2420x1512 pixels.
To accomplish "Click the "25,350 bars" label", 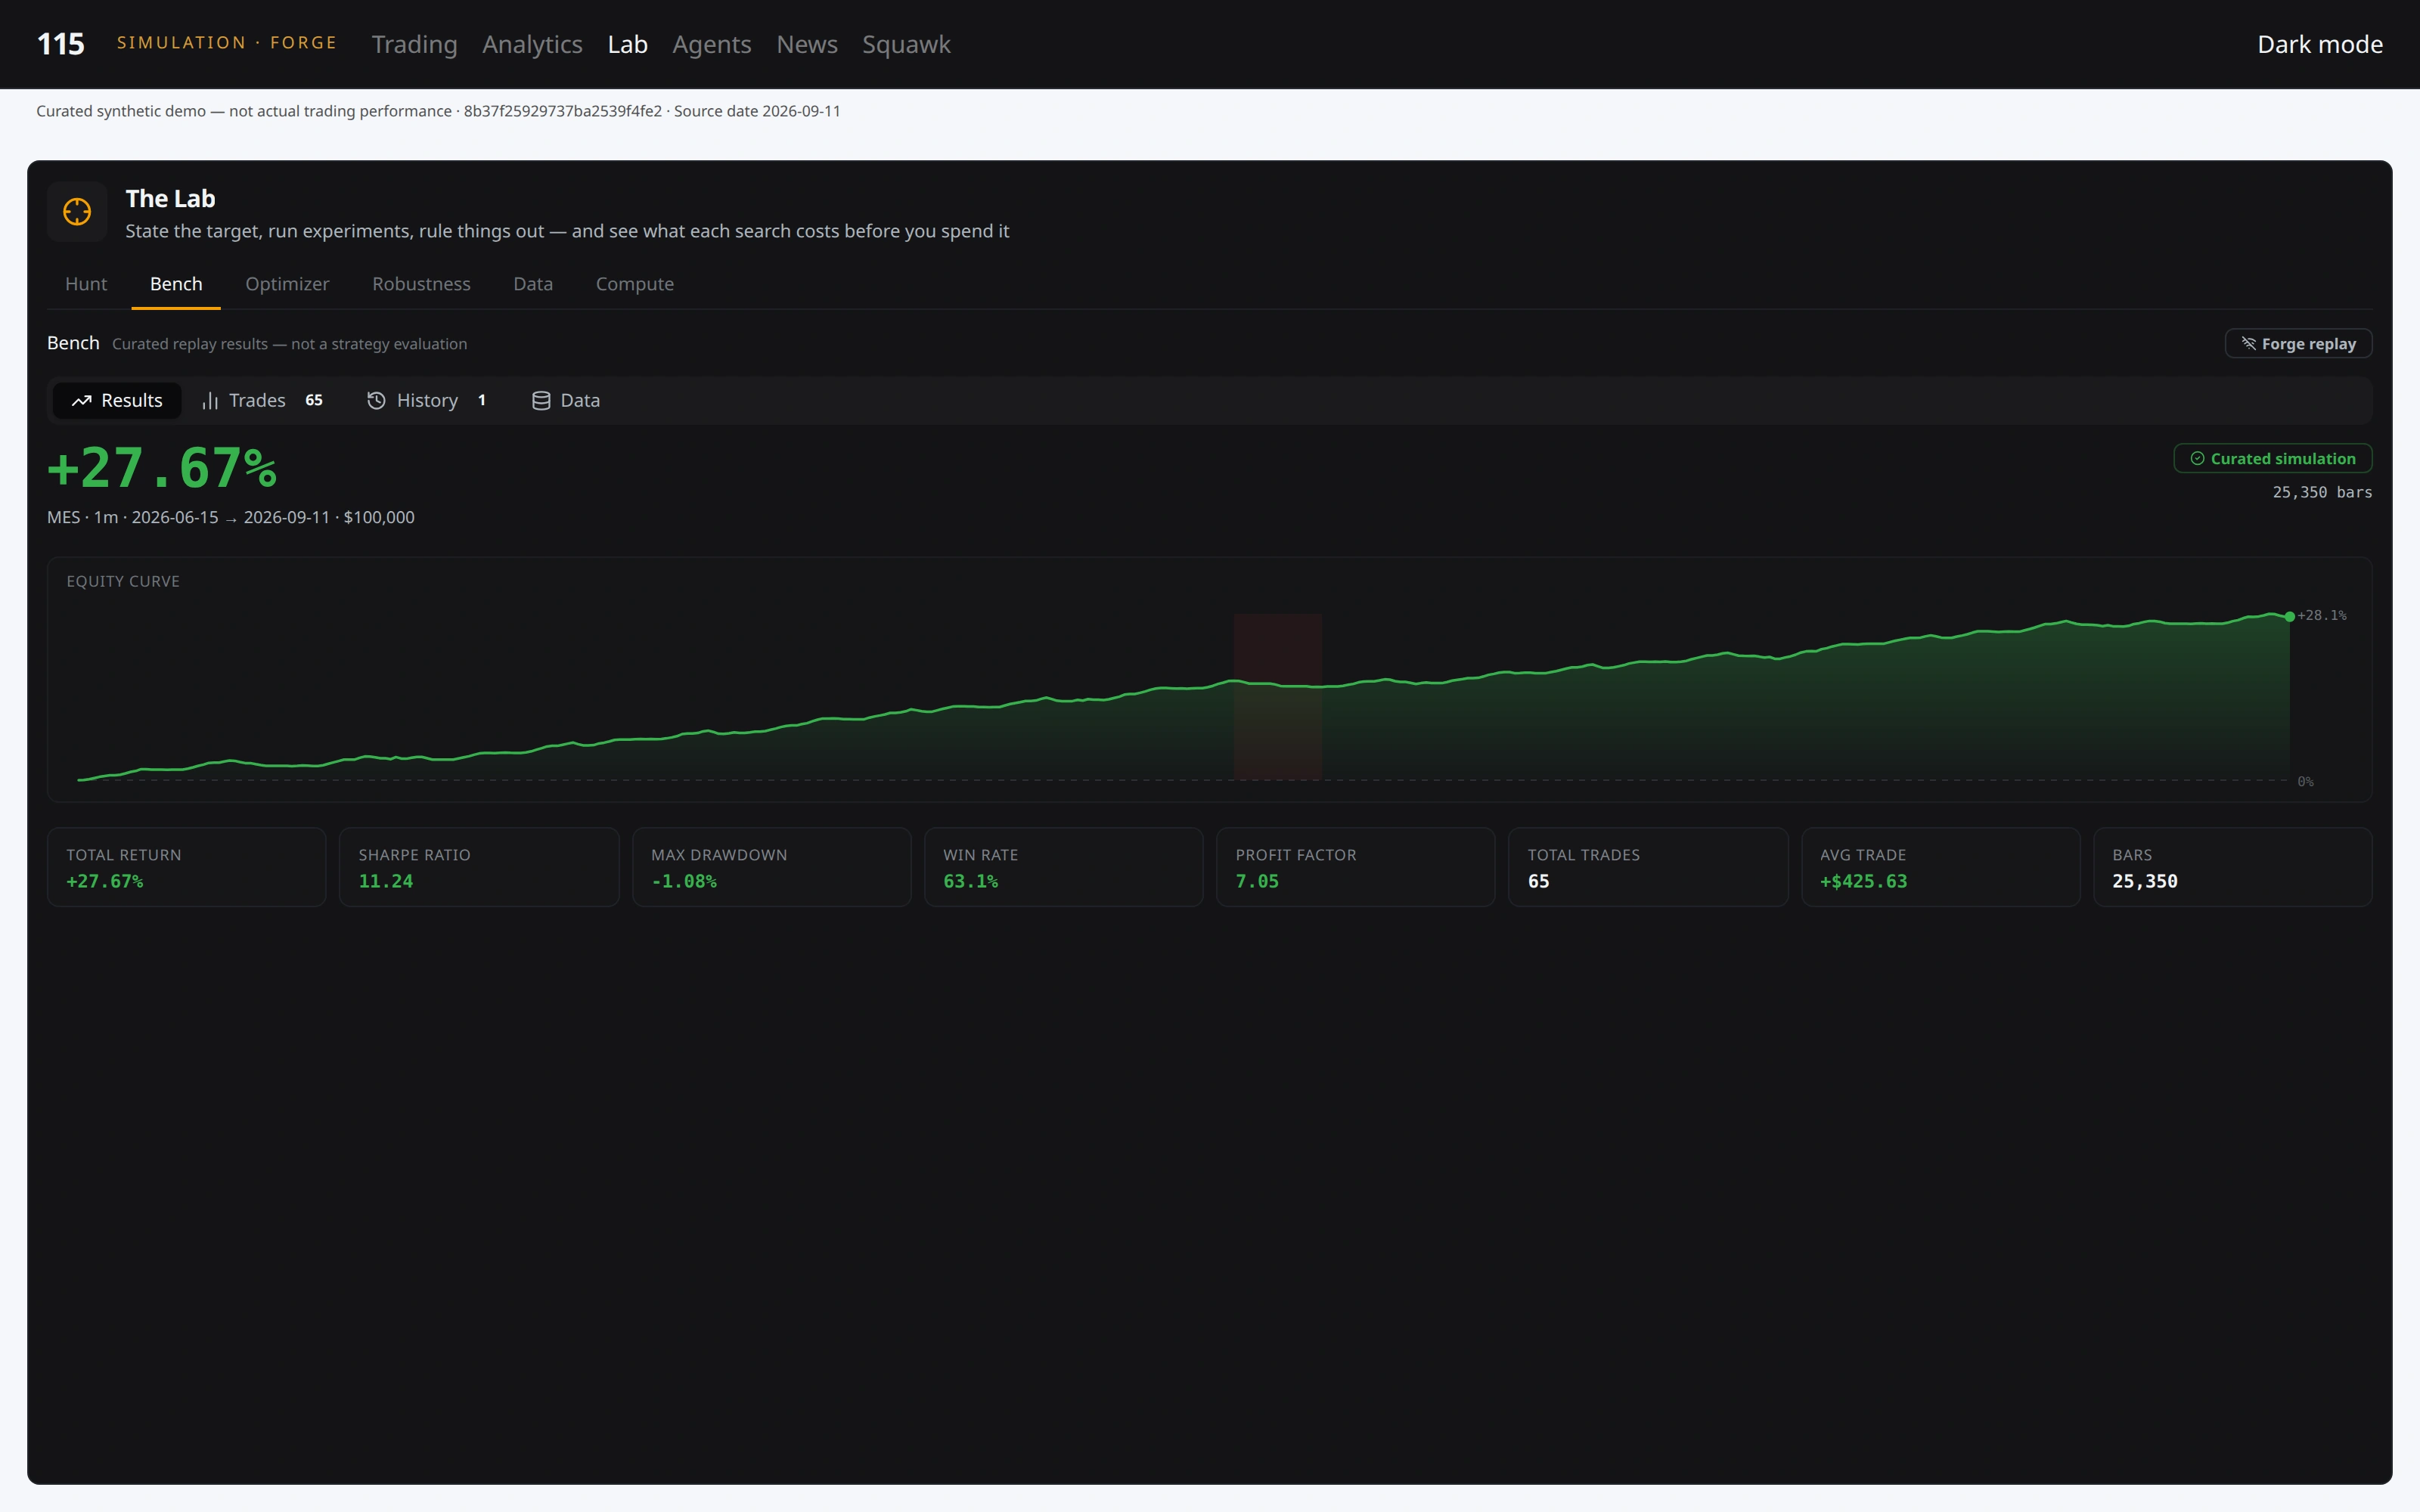I will click(x=2322, y=493).
